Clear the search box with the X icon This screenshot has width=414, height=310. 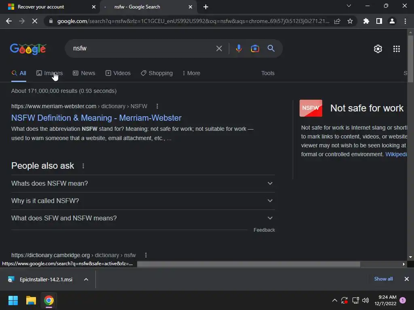pos(219,48)
